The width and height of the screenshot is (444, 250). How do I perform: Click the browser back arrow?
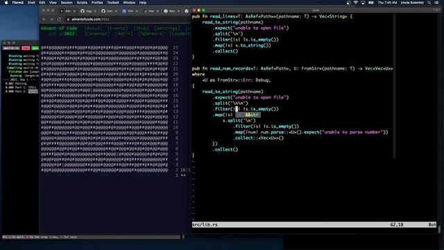44,19
